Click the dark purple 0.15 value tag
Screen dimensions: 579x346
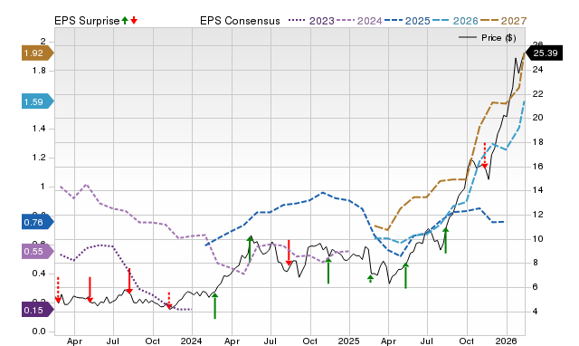[x=38, y=310]
